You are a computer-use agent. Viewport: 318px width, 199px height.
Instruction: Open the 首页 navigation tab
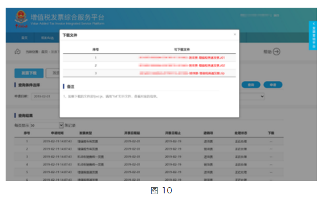(x=25, y=38)
